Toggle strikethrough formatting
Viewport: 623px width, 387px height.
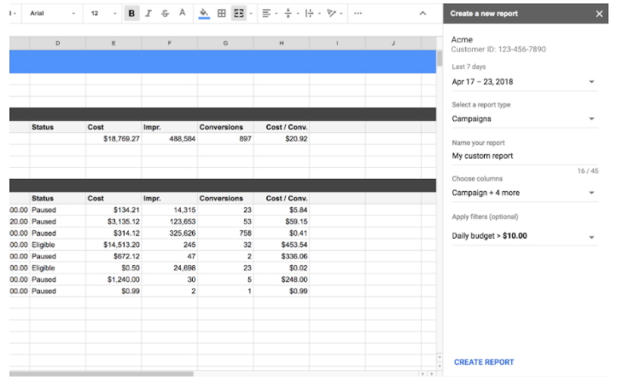click(165, 14)
